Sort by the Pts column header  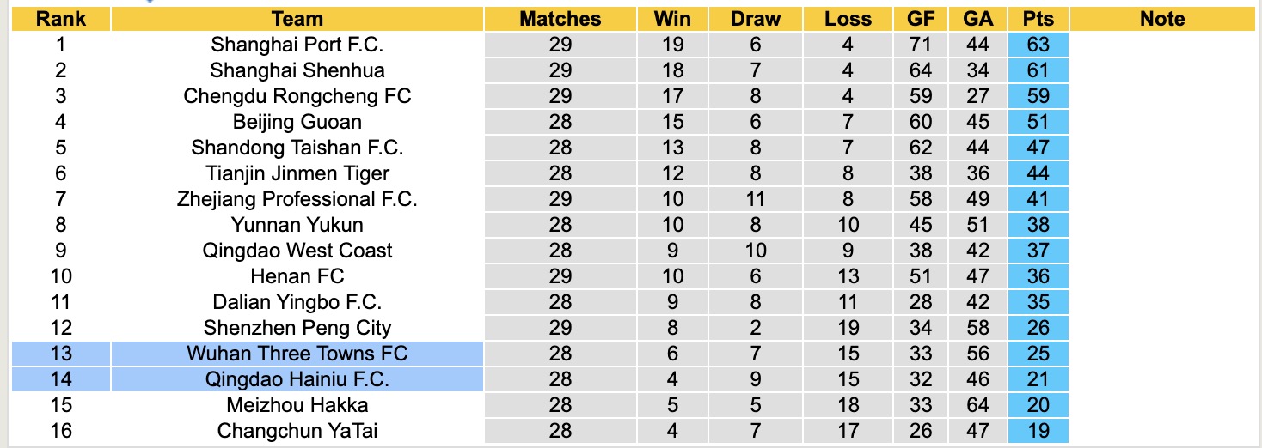coord(1038,19)
